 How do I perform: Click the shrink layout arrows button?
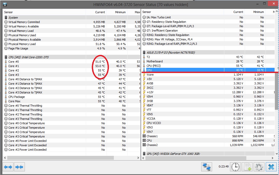coord(19,167)
